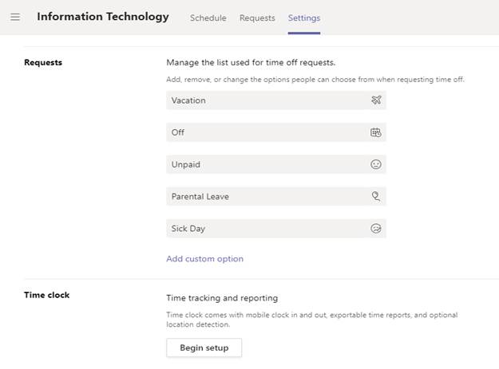Click the airplane icon for Vacation
Image resolution: width=499 pixels, height=369 pixels.
(x=376, y=100)
